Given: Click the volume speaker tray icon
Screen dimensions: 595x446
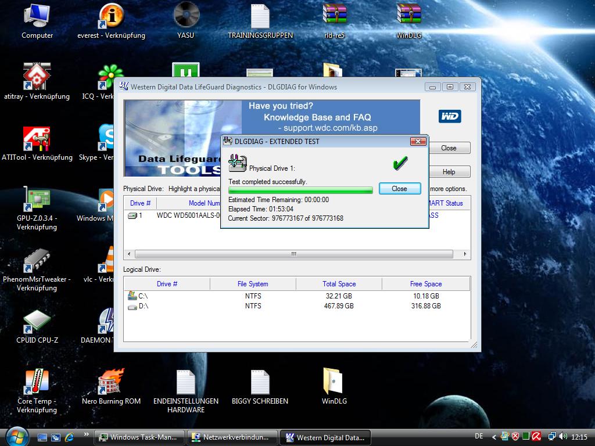Looking at the screenshot, I should pyautogui.click(x=564, y=437).
